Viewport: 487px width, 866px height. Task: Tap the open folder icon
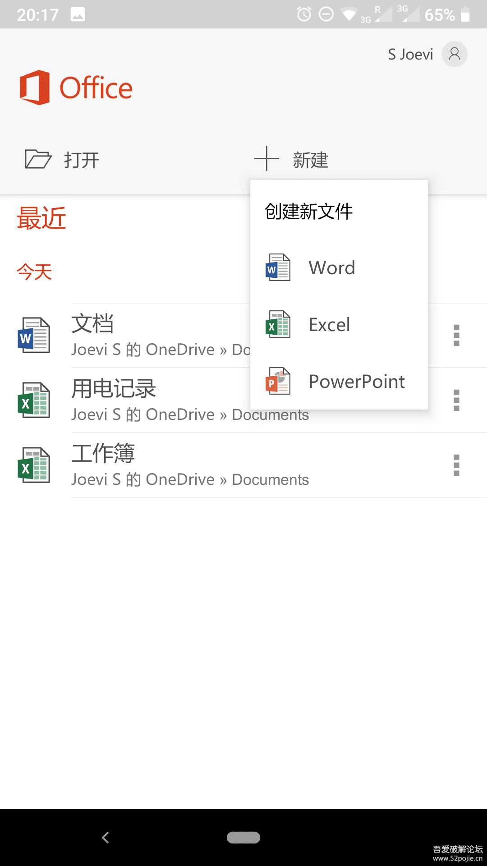[38, 159]
